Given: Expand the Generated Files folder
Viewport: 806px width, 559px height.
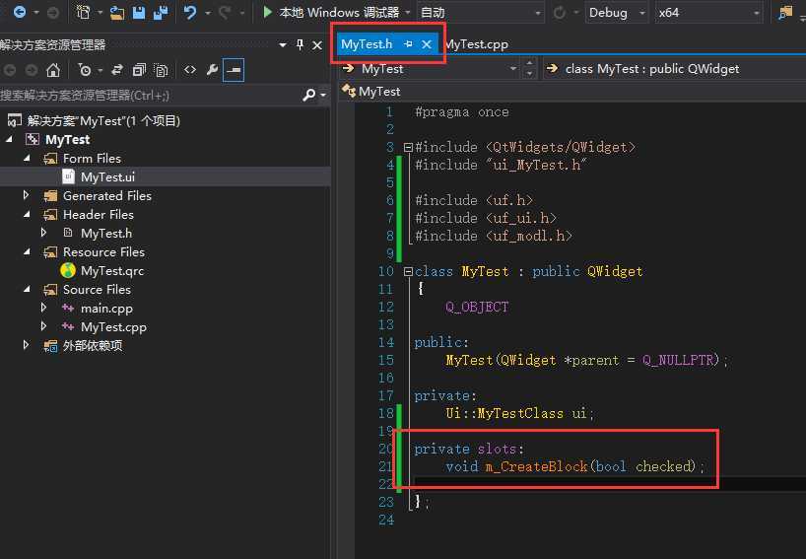Looking at the screenshot, I should (x=26, y=195).
